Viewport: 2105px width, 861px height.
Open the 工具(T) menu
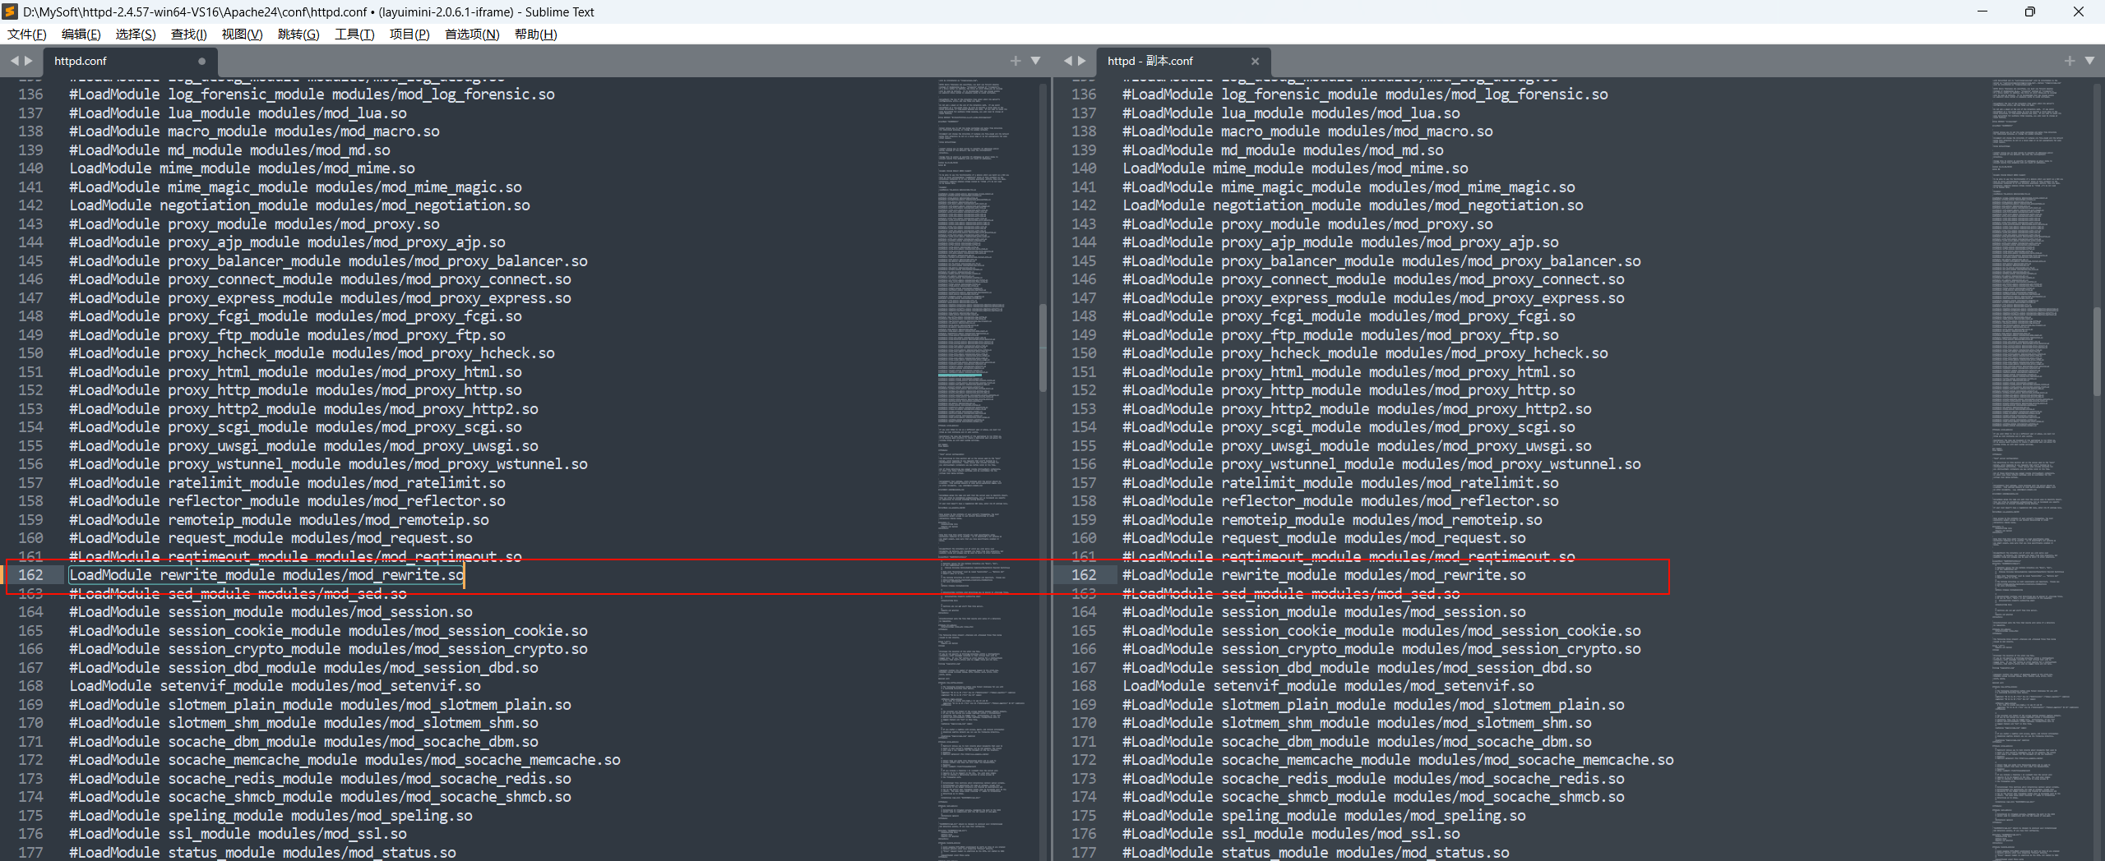coord(354,34)
